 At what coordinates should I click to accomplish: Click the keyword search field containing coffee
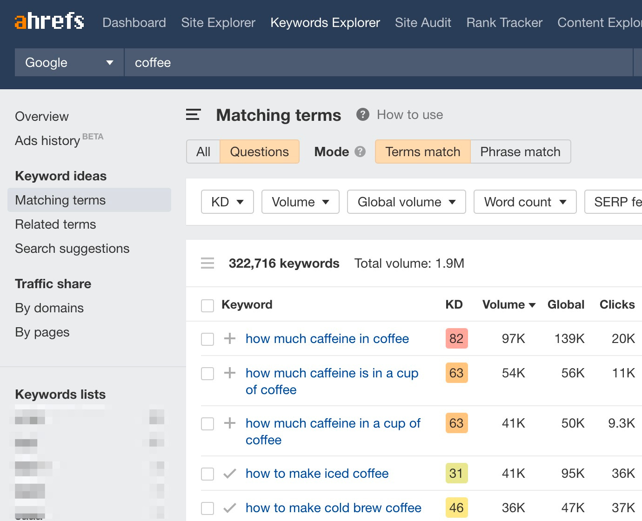coord(378,62)
